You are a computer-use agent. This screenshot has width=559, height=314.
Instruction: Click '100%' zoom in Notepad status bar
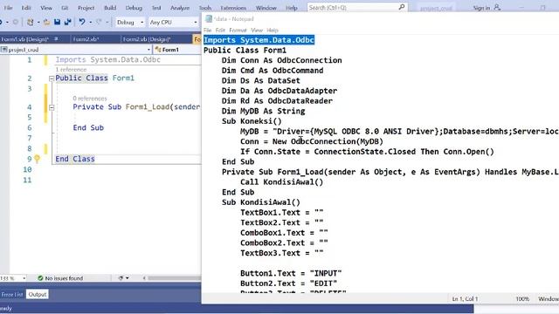pos(522,299)
